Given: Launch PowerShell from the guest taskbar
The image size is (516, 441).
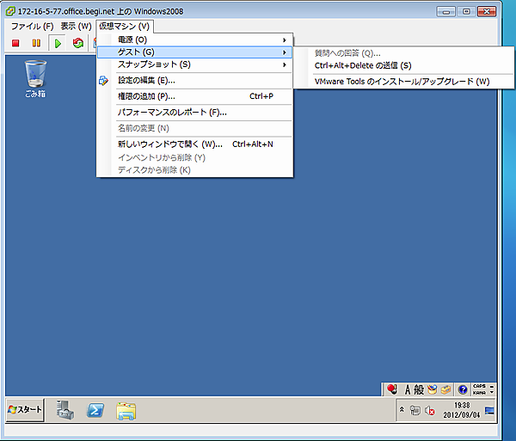Looking at the screenshot, I should point(96,410).
